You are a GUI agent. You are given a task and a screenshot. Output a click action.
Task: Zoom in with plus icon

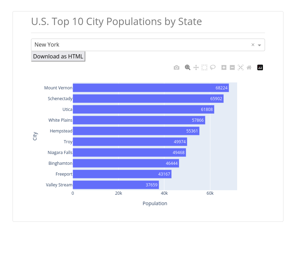point(224,67)
